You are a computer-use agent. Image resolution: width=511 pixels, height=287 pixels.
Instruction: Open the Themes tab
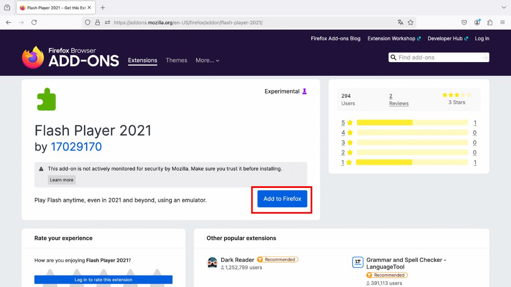(x=176, y=60)
